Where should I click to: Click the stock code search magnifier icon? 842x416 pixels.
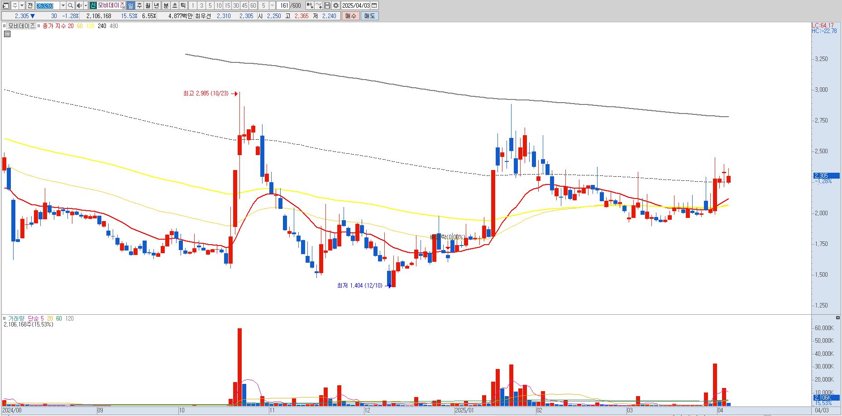click(x=70, y=5)
